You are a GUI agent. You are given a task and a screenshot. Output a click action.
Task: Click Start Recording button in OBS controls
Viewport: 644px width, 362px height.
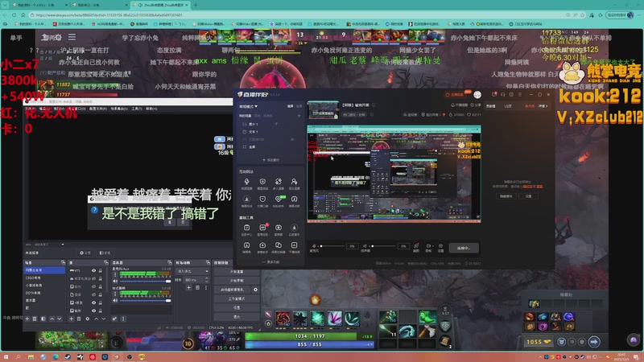point(237,280)
